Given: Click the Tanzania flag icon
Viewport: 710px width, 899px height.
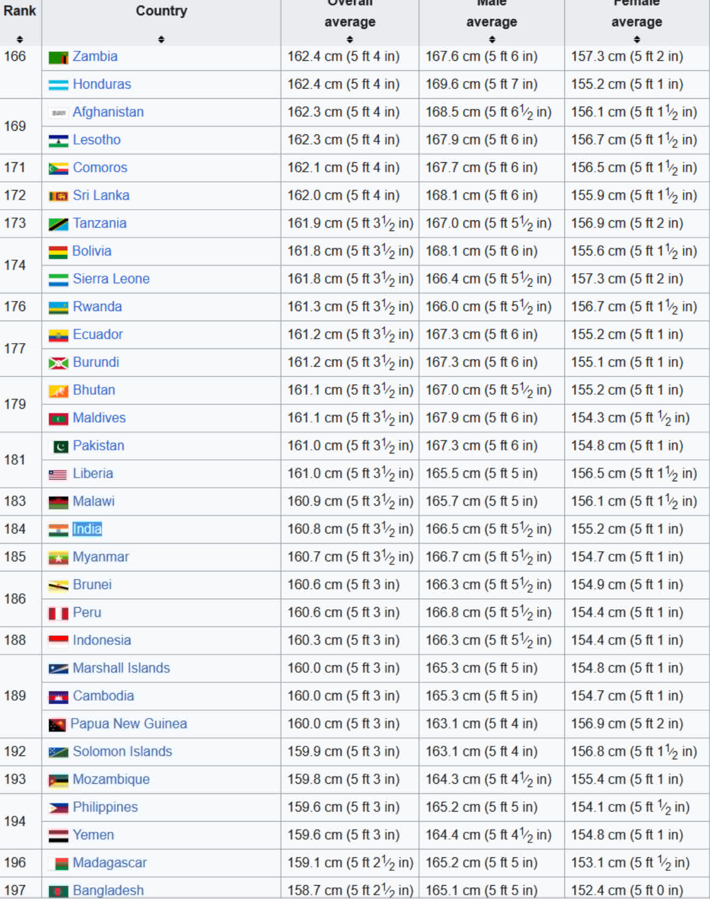Looking at the screenshot, I should (58, 224).
